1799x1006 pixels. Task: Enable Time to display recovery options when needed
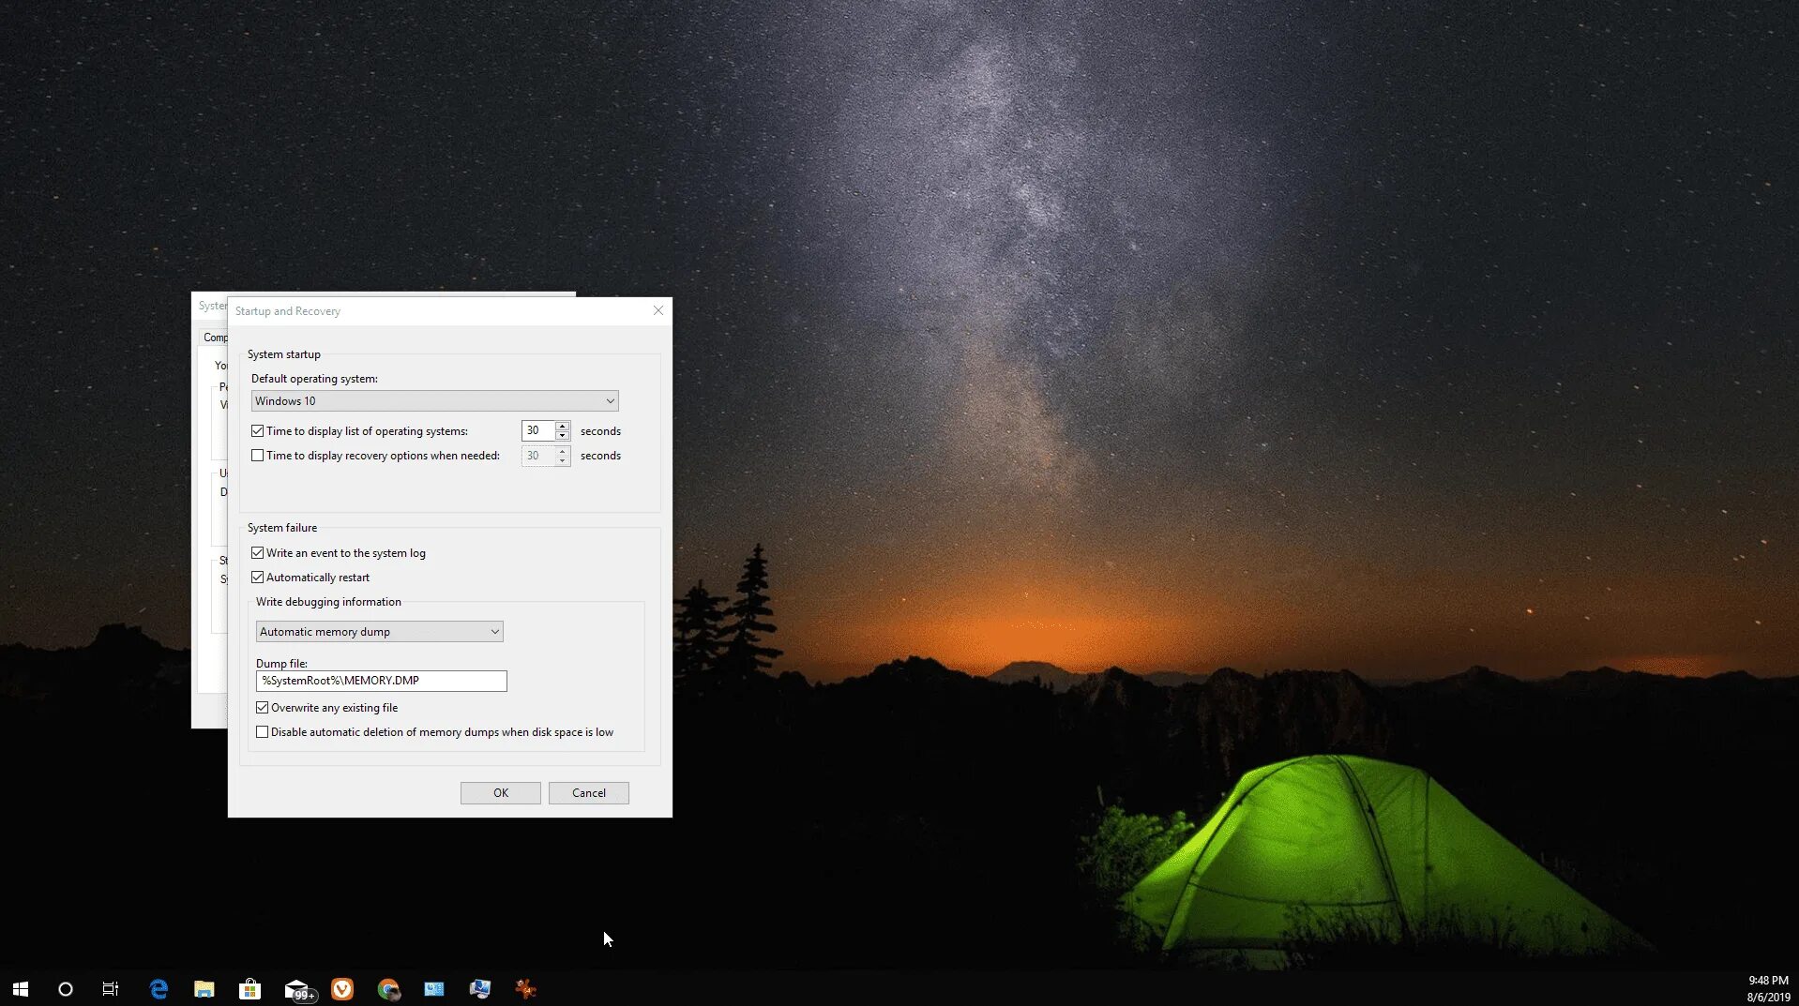coord(258,455)
